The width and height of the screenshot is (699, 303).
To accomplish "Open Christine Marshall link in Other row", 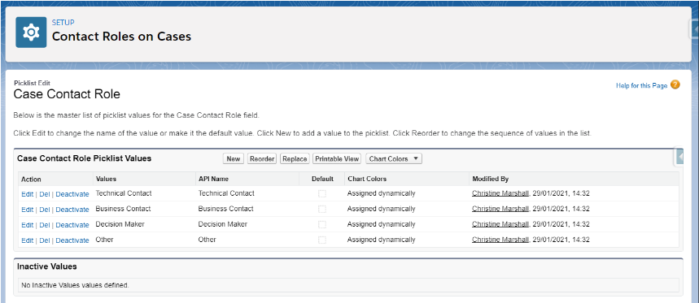I will point(500,240).
